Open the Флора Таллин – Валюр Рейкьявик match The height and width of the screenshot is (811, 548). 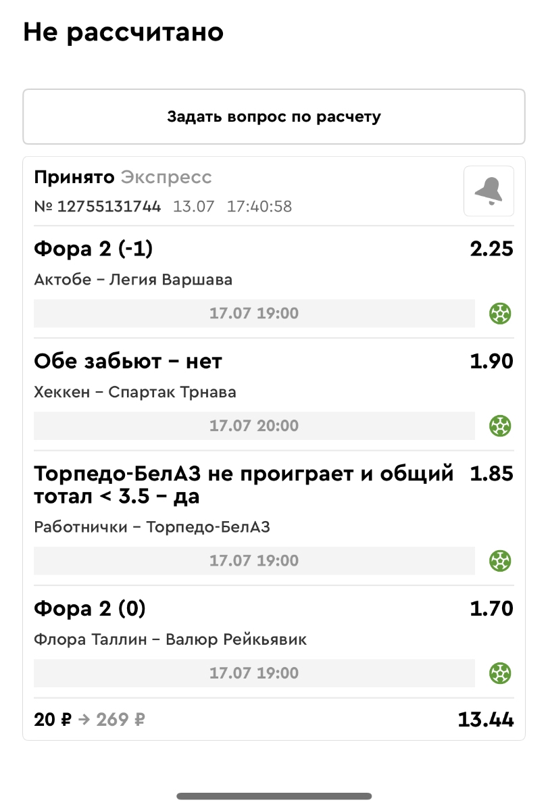coord(170,639)
